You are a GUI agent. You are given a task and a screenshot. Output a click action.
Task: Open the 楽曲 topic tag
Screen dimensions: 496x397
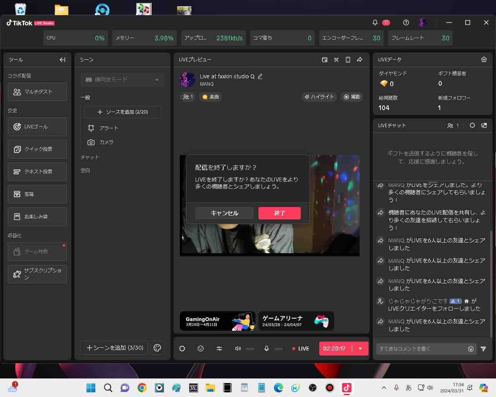point(210,97)
